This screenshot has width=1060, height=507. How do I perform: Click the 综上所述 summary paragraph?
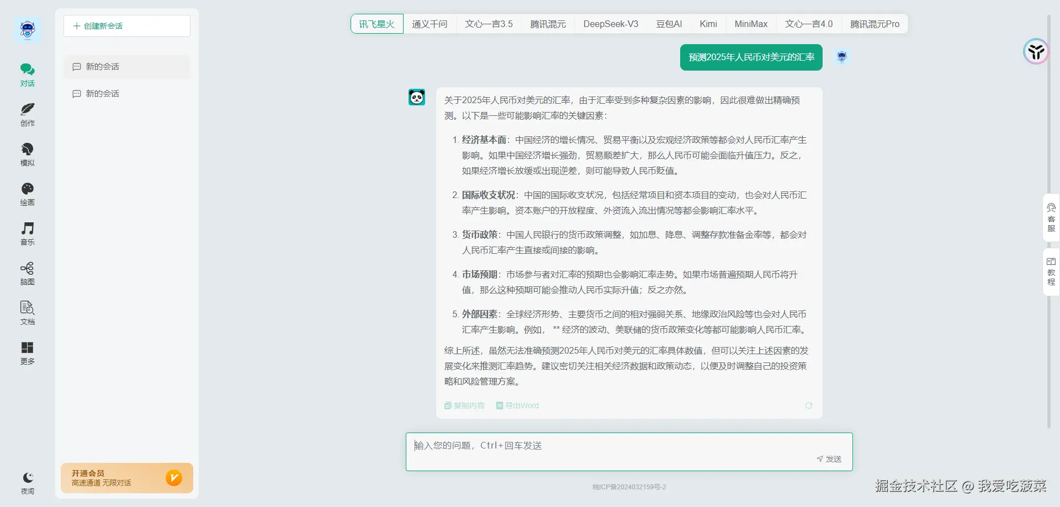(x=627, y=366)
